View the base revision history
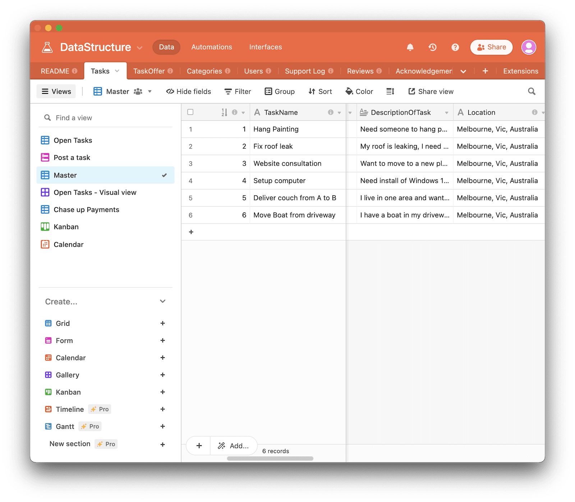Viewport: 575px width, 502px height. coord(432,47)
